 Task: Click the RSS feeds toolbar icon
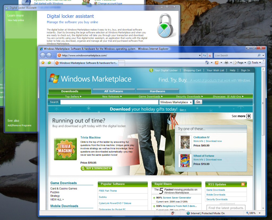pos(217,63)
